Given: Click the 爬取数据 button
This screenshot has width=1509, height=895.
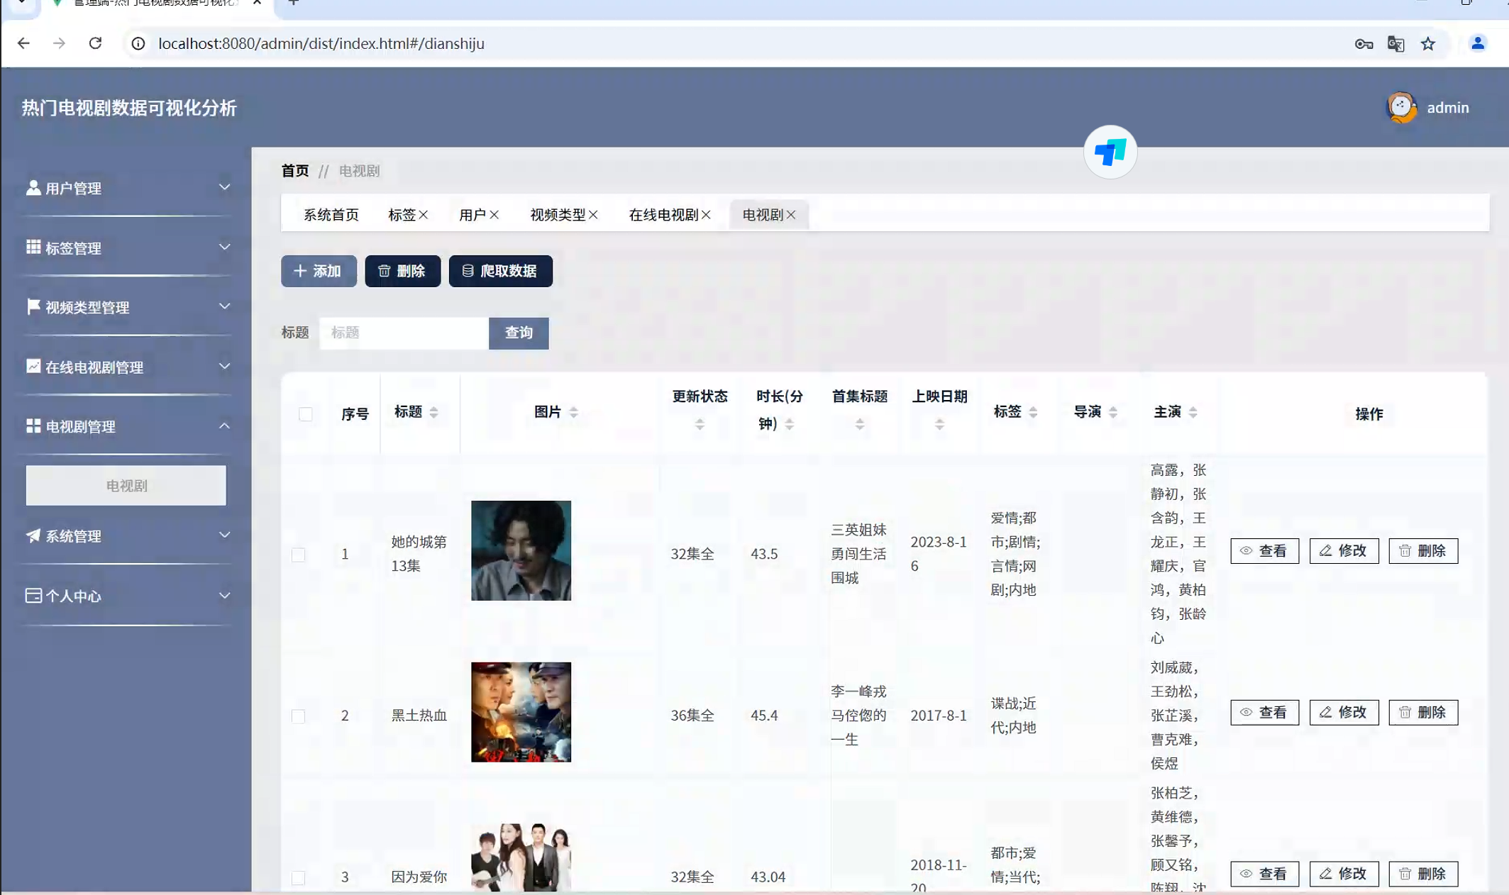Looking at the screenshot, I should [500, 271].
